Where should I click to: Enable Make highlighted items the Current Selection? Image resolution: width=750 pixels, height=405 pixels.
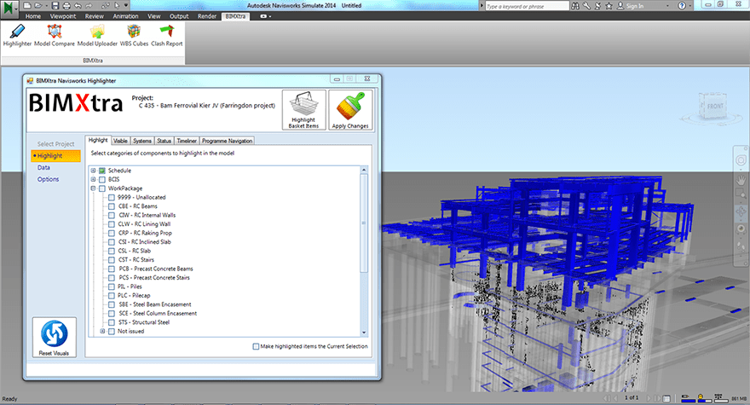(256, 346)
